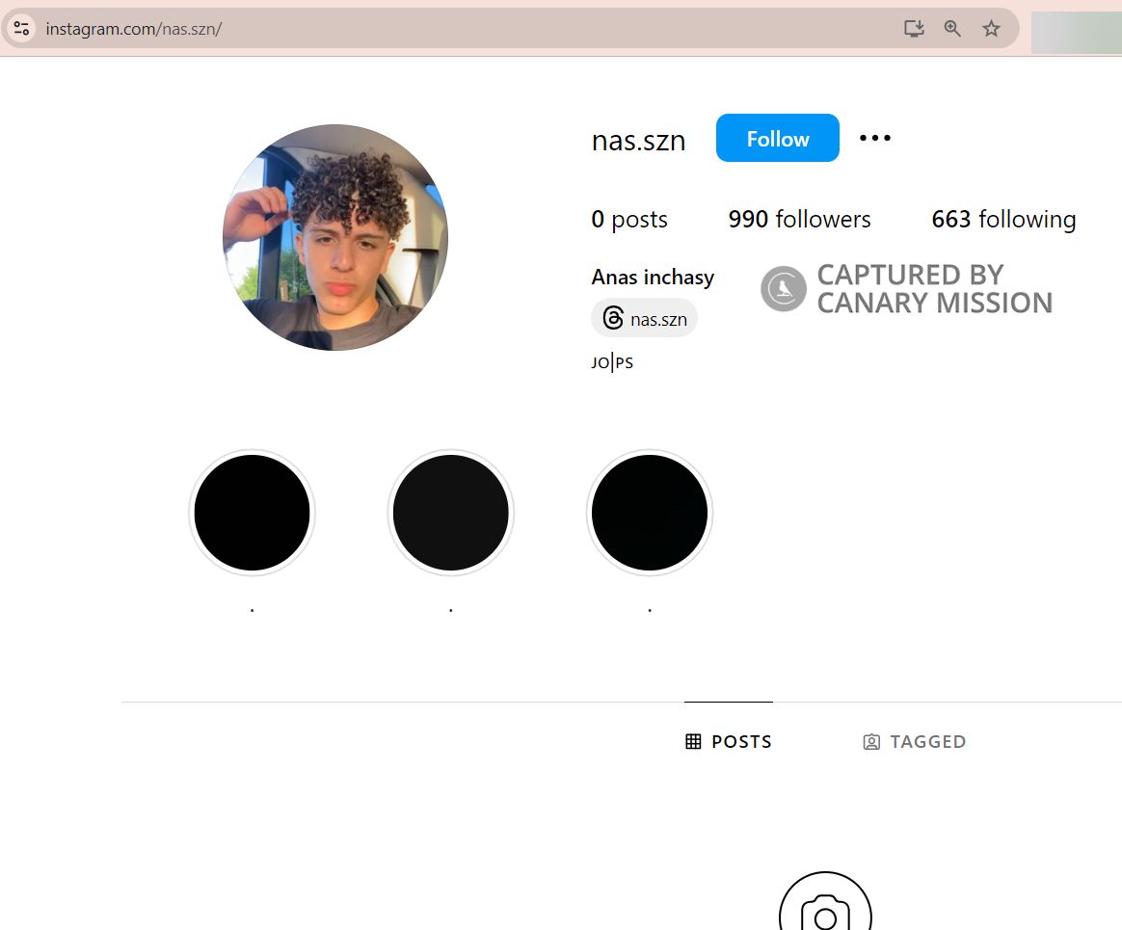1122x930 pixels.
Task: Switch to the POSTS tab
Action: point(729,742)
